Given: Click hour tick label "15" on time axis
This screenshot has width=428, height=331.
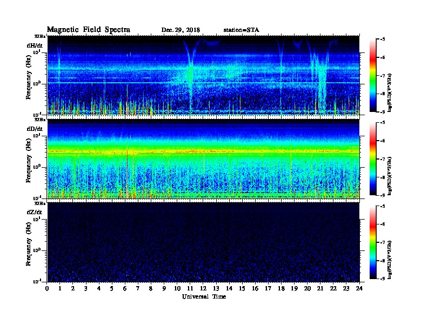Looking at the screenshot, I should (242, 288).
